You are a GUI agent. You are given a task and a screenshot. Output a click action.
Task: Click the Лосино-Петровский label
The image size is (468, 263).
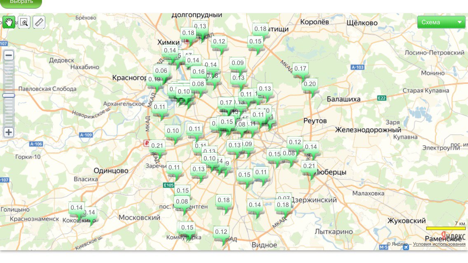[435, 53]
